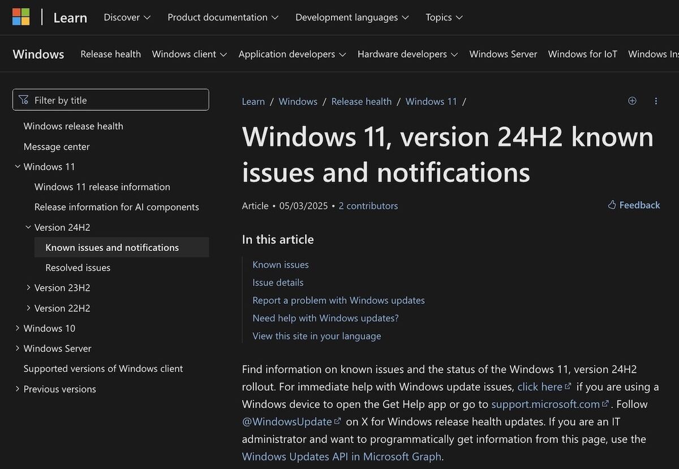Open the Release health nav item

pos(110,54)
